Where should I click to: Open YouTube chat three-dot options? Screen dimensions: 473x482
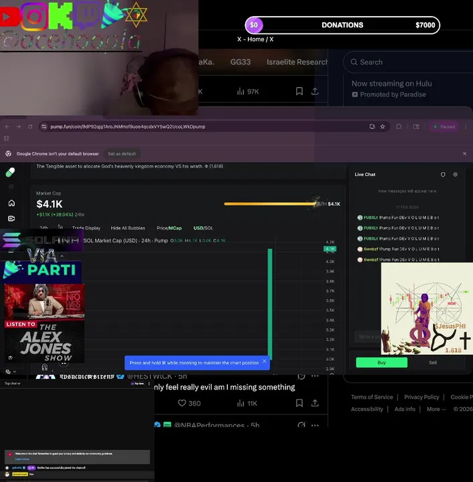tap(149, 384)
